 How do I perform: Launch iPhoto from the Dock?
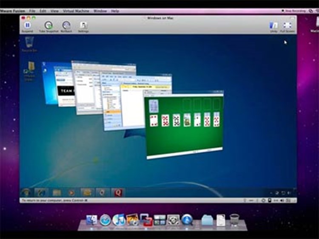tap(132, 220)
